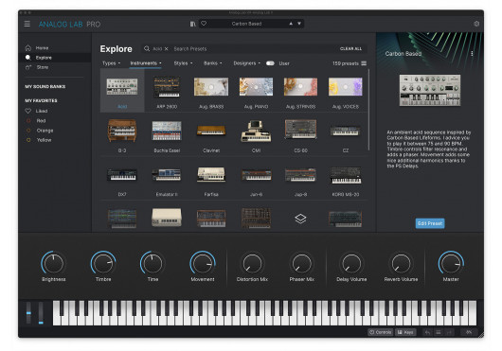This screenshot has width=502, height=351.
Task: Click the Reverb Volume knob
Action: click(401, 263)
